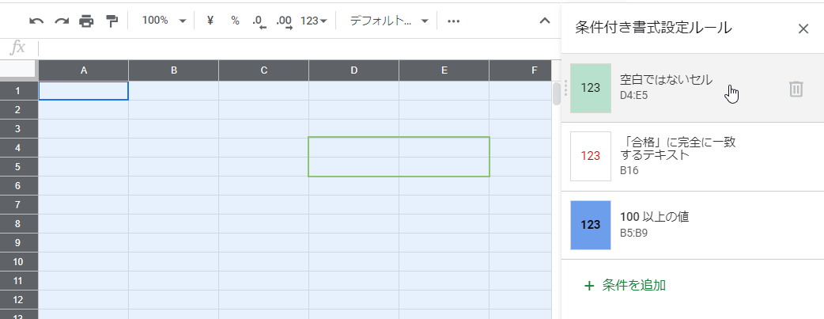
Task: Click the blue 123 preview swatch
Action: pos(591,225)
